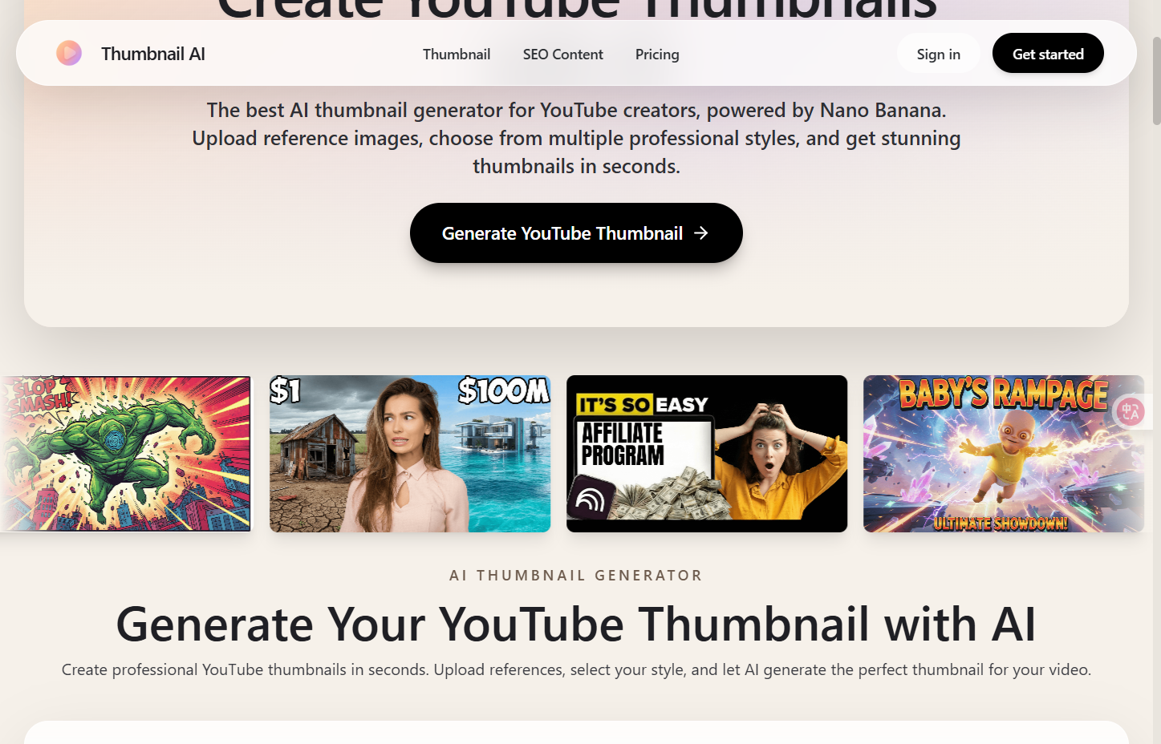
Task: Click the AI THUMBNAIL GENERATOR label
Action: [575, 575]
